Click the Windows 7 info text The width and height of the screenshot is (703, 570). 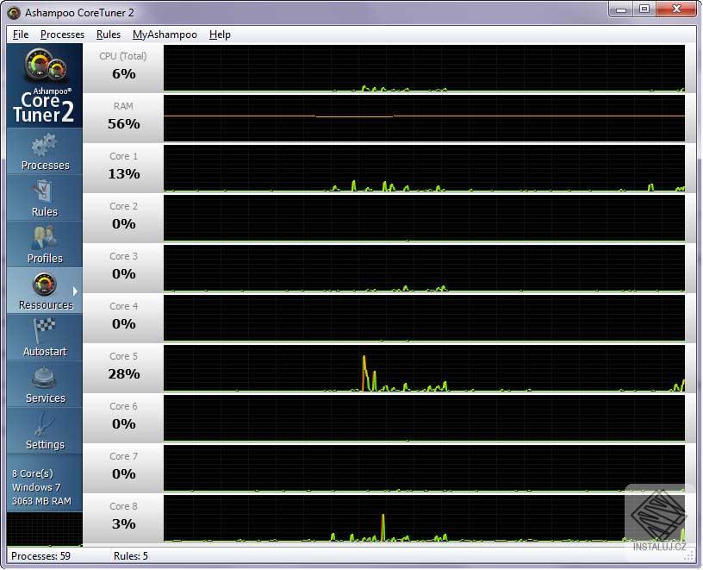[36, 487]
